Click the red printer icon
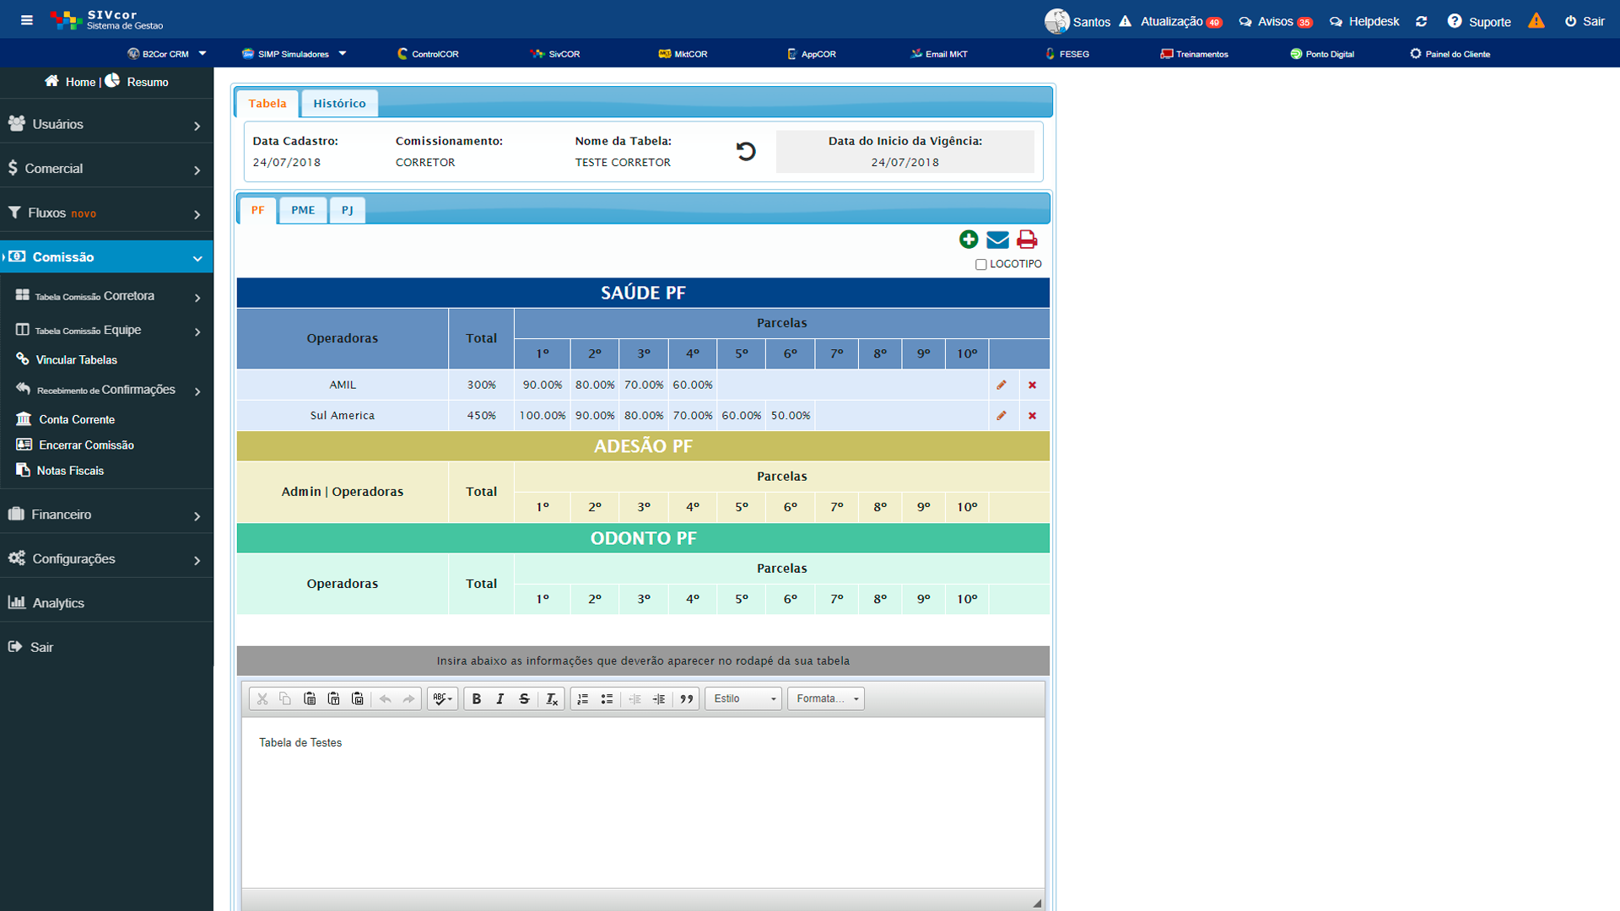Image resolution: width=1620 pixels, height=911 pixels. pyautogui.click(x=1027, y=240)
